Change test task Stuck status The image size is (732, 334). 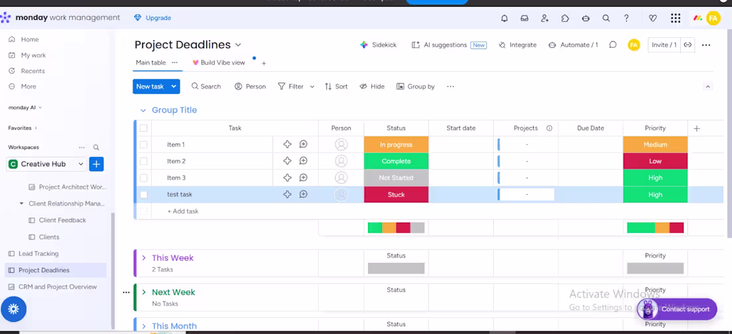pyautogui.click(x=396, y=194)
